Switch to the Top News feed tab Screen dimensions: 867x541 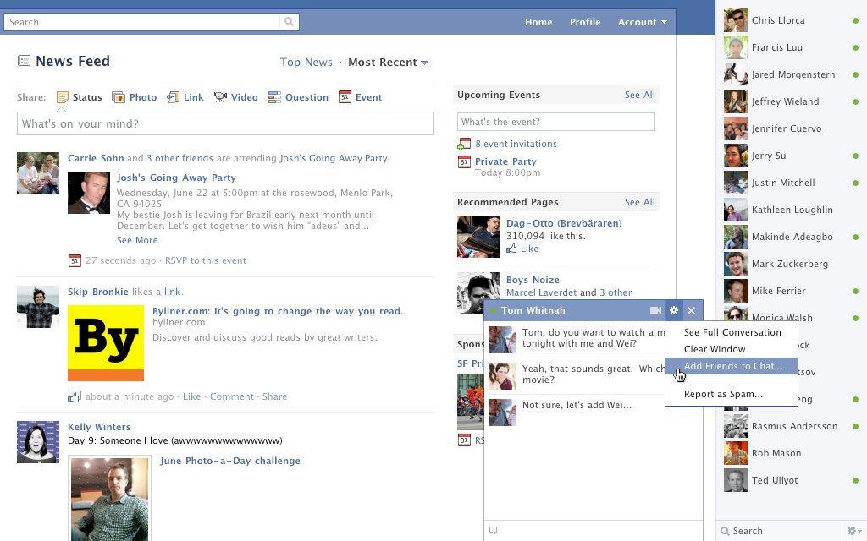click(x=306, y=62)
